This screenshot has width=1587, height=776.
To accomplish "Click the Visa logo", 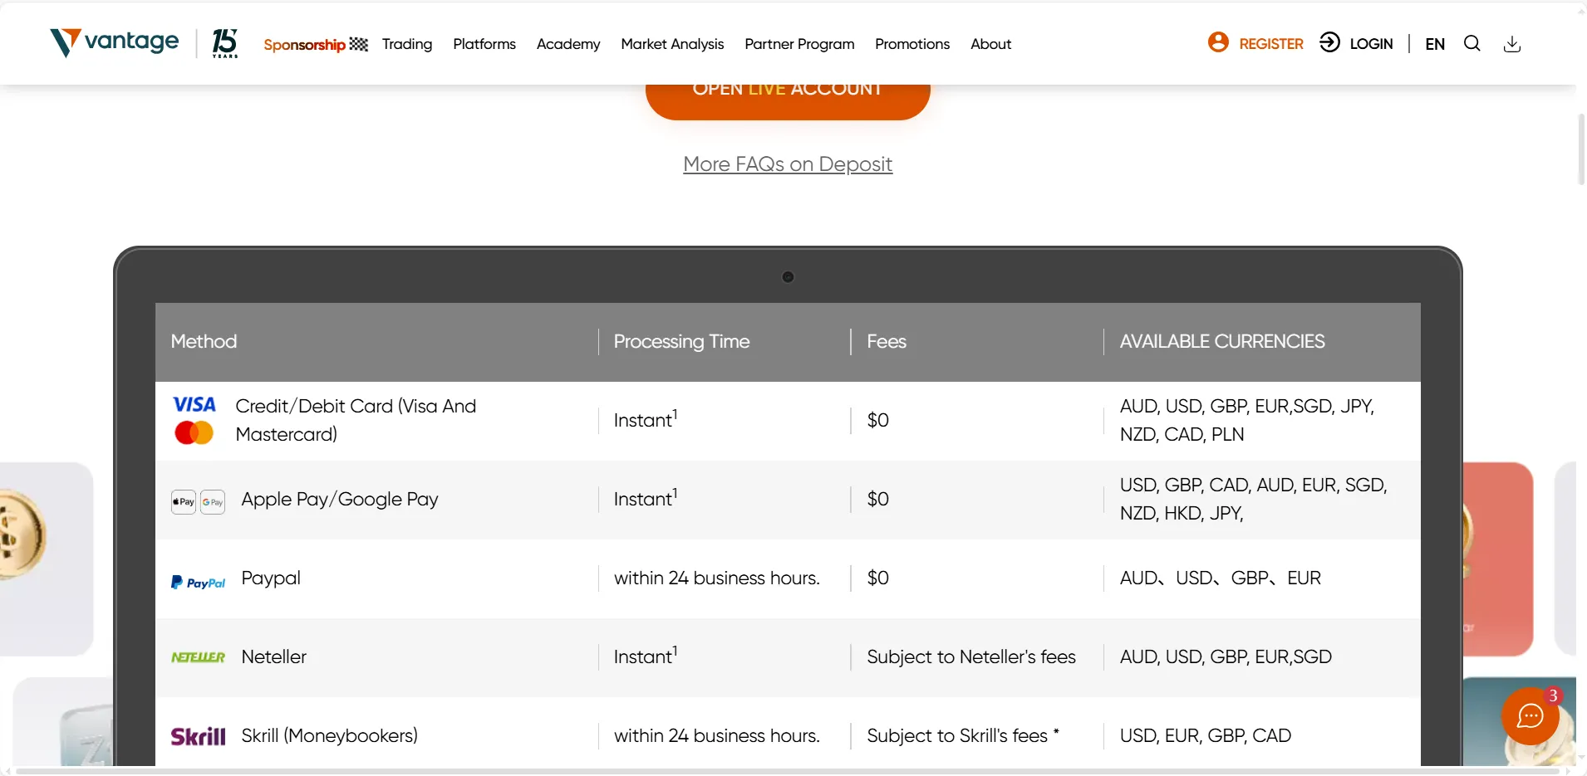I will pyautogui.click(x=194, y=404).
